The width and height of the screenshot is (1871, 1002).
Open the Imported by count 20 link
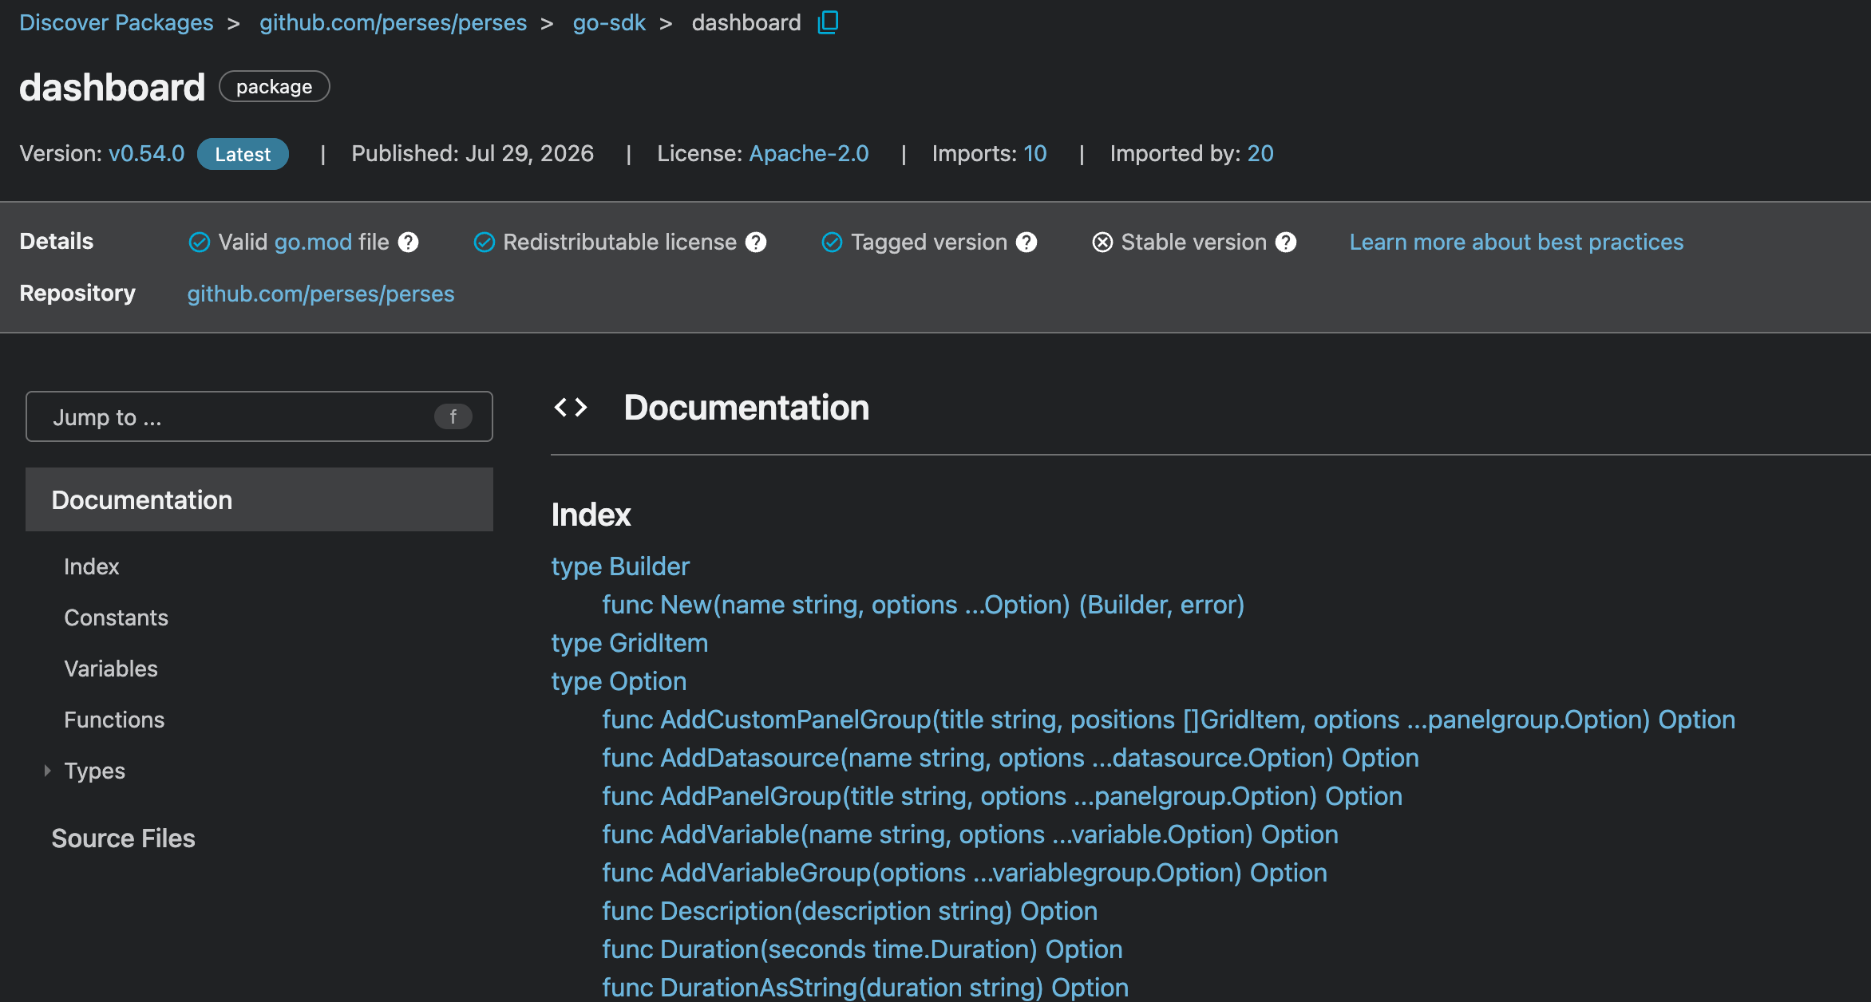(1260, 153)
